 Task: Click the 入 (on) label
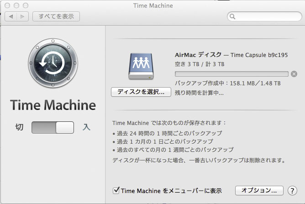pyautogui.click(x=86, y=127)
